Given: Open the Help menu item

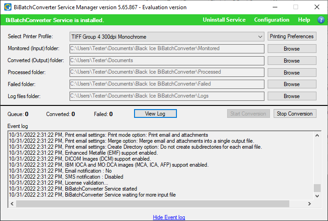Looking at the screenshot, I should click(x=304, y=20).
